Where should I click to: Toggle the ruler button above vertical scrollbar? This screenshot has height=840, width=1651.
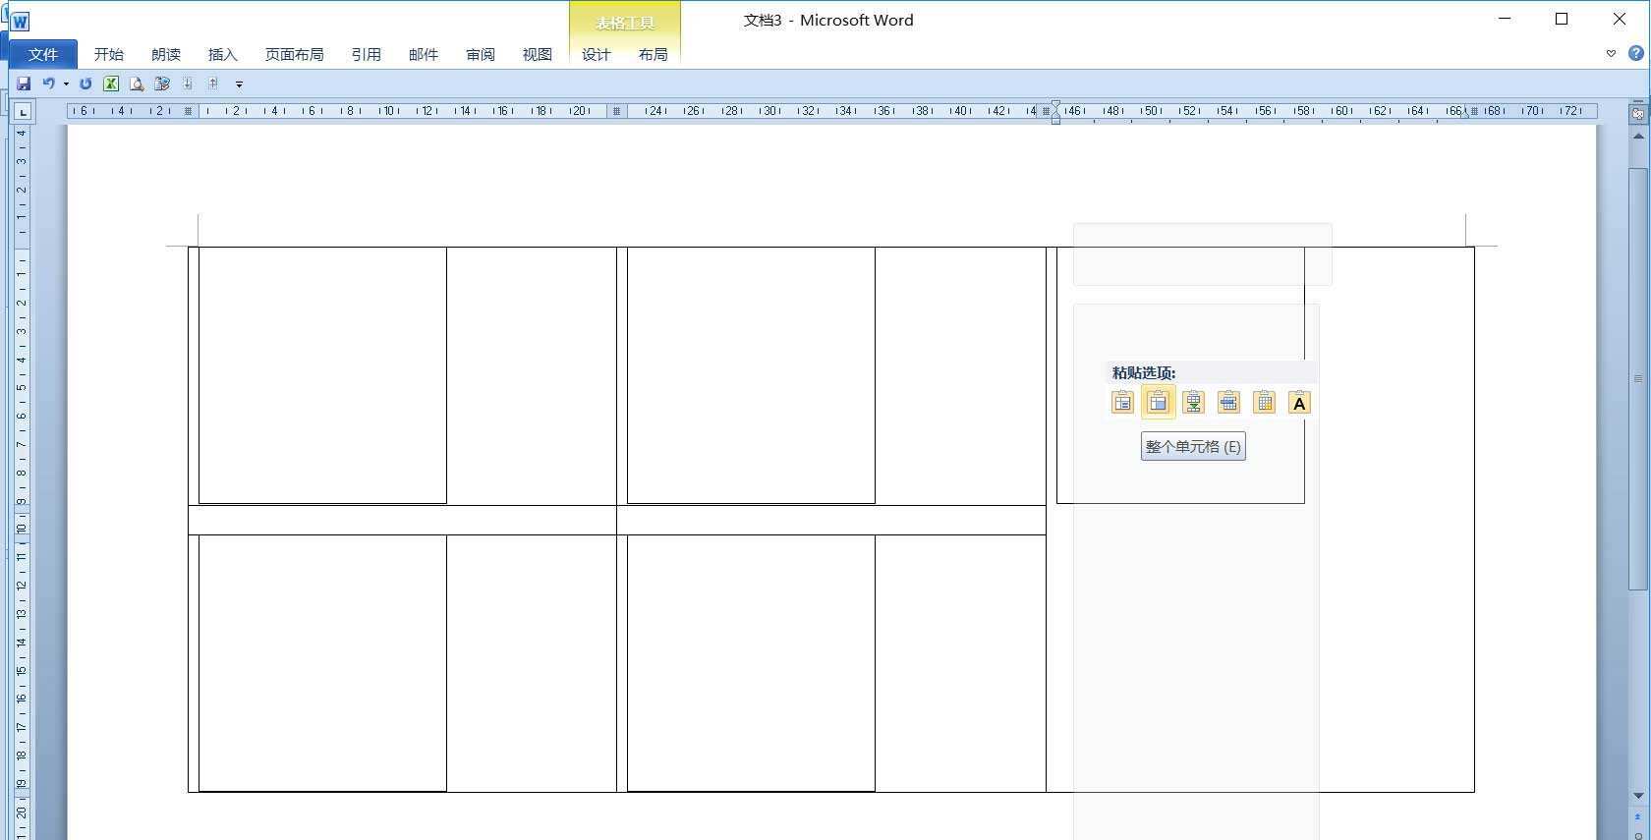point(1637,113)
